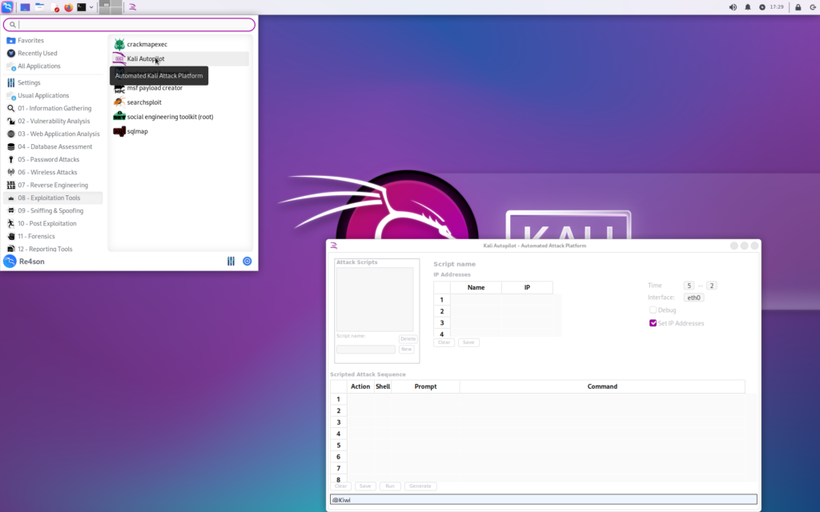Launch sqlmap application entry
820x512 pixels.
pos(137,131)
